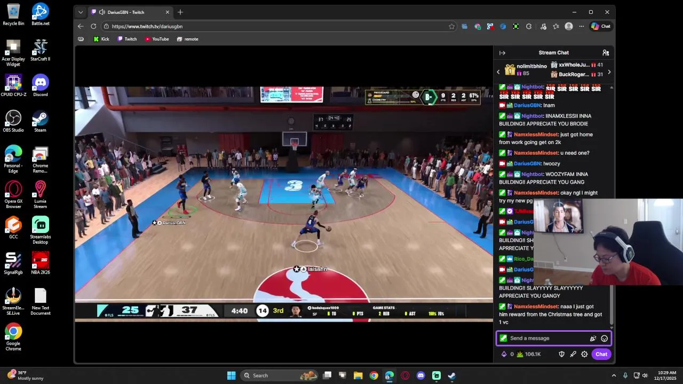Reload the Twitch page
Image resolution: width=683 pixels, height=384 pixels.
(93, 26)
